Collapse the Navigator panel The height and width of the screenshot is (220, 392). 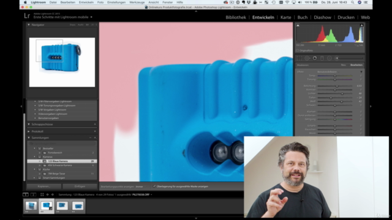[x=29, y=24]
